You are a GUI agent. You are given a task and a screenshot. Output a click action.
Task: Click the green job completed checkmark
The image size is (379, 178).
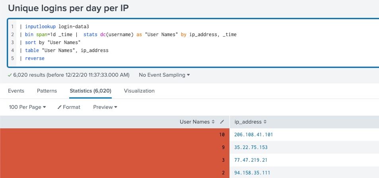(x=10, y=75)
